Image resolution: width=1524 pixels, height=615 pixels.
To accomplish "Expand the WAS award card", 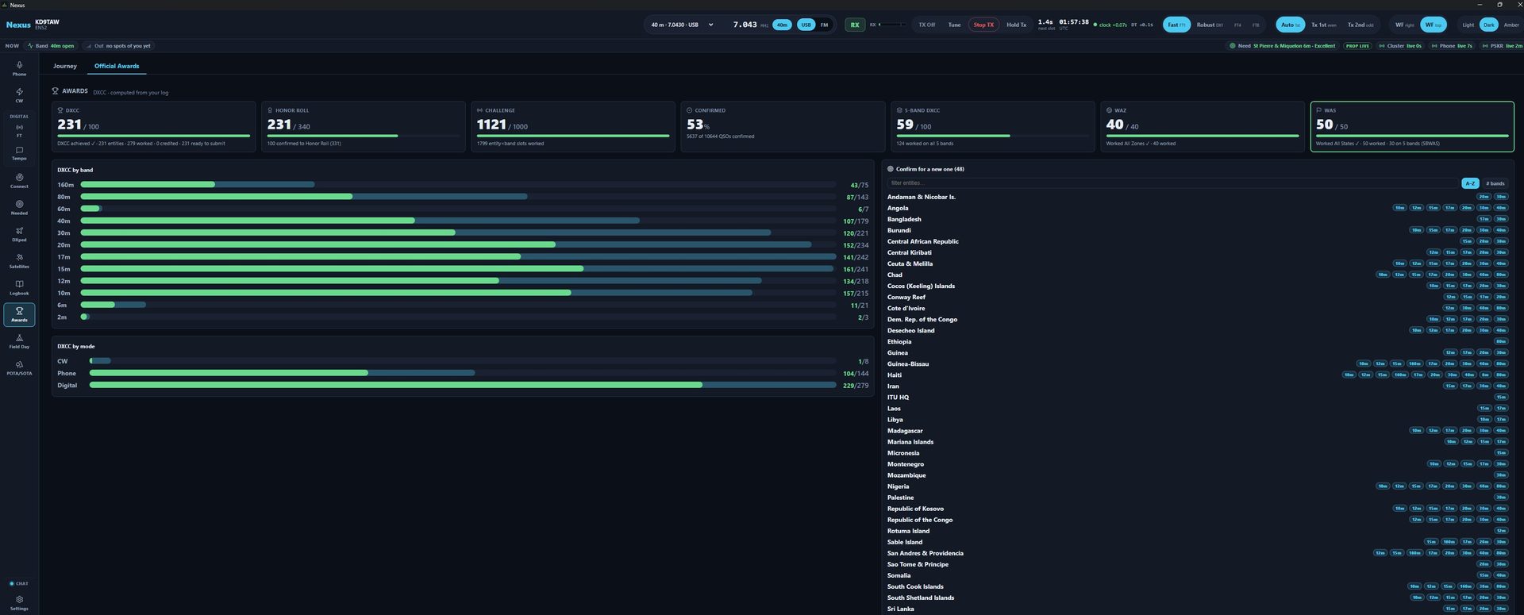I will tap(1412, 126).
